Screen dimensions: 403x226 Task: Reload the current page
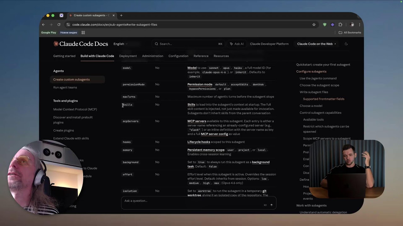point(59,24)
